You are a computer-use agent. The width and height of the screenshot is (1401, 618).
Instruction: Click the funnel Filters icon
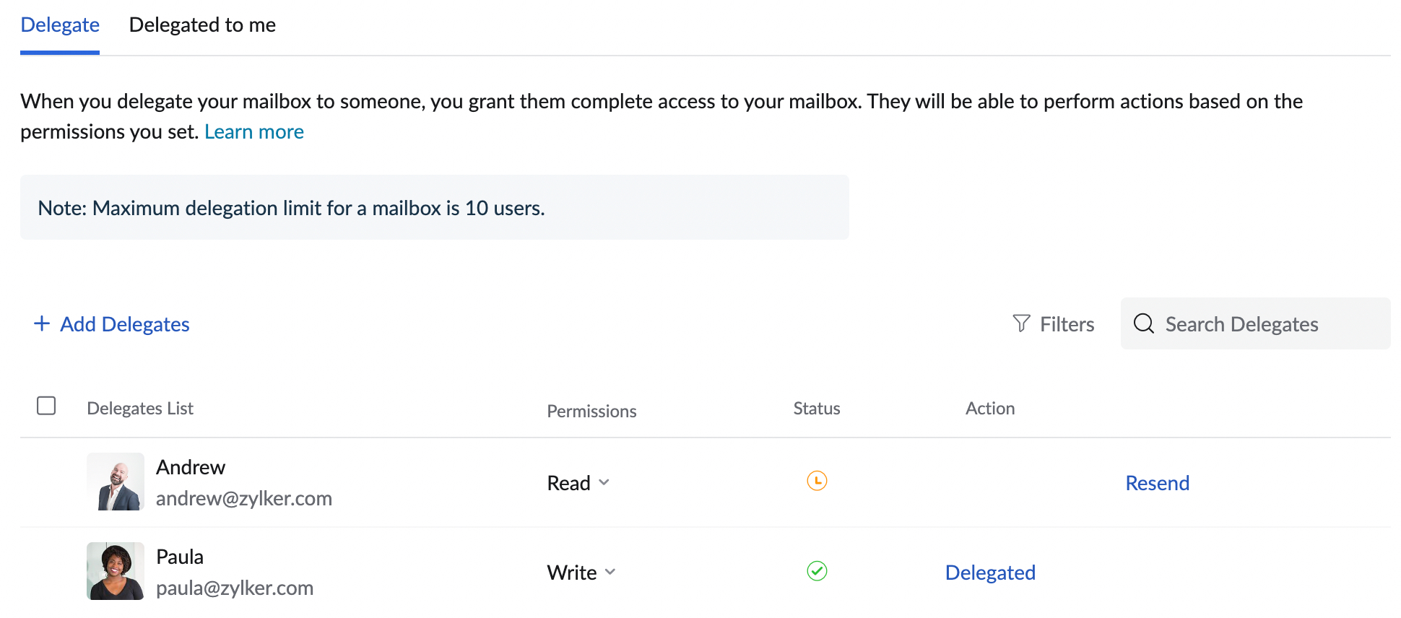[1021, 323]
